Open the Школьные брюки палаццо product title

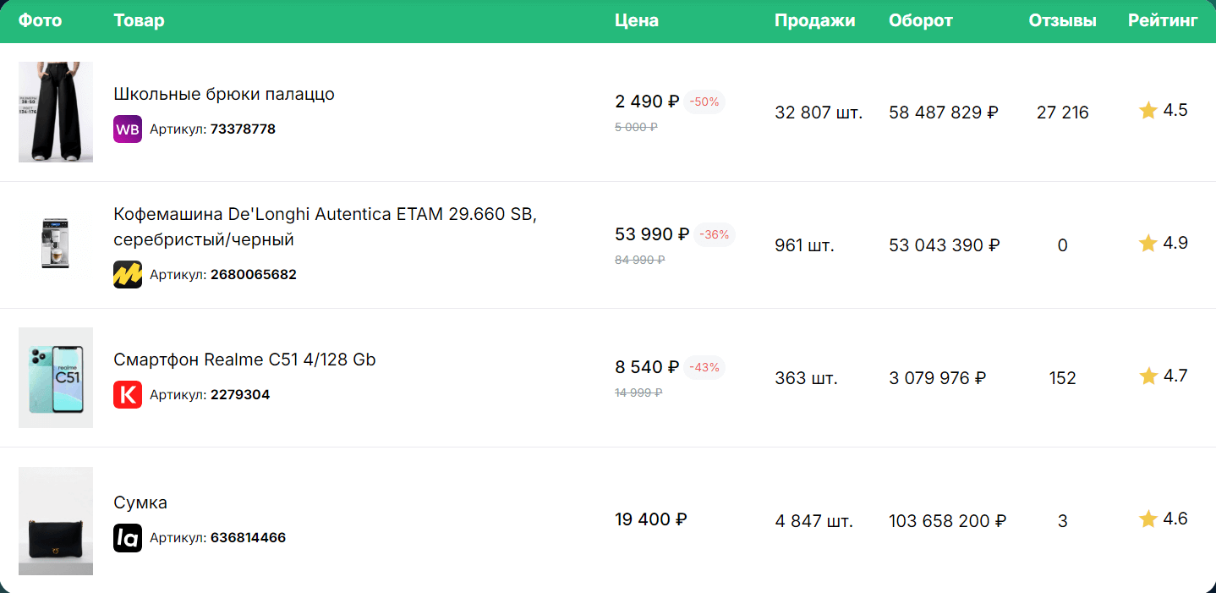click(224, 94)
